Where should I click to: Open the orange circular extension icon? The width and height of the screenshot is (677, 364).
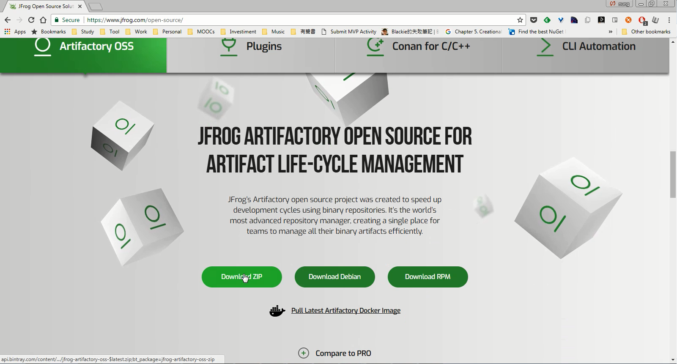pos(628,20)
